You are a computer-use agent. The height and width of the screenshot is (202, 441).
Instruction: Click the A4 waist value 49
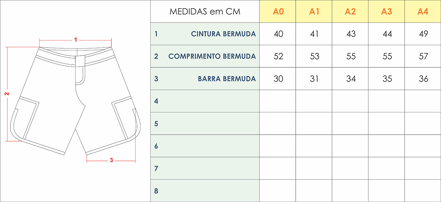(x=423, y=34)
